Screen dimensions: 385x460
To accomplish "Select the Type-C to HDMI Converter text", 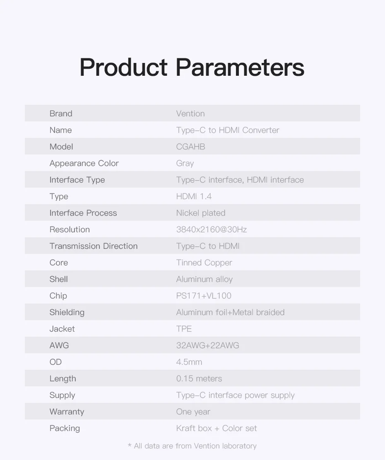I will point(228,130).
